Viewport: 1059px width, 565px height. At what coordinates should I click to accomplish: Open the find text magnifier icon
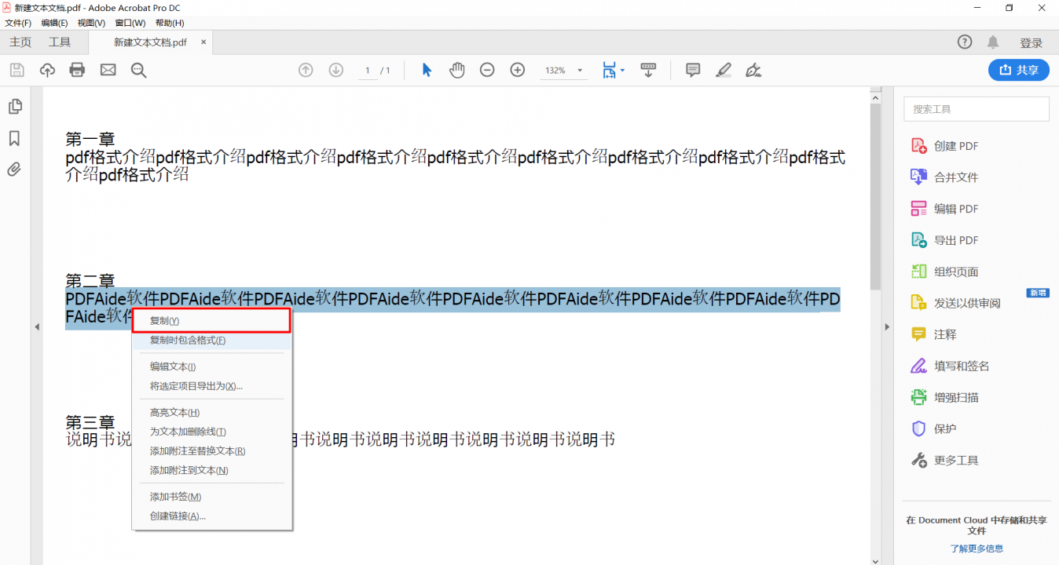[x=139, y=70]
